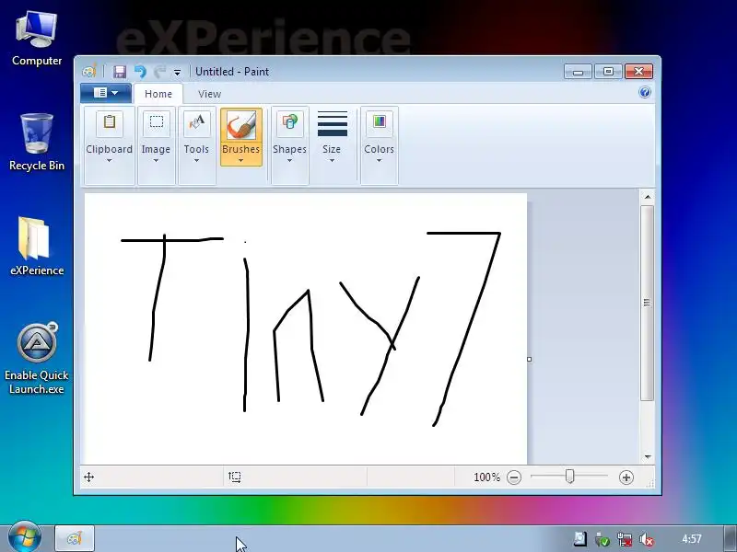Open the blue Paint application menu button

[106, 93]
